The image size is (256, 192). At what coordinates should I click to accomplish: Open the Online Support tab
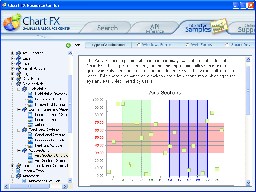pyautogui.click(x=246, y=28)
